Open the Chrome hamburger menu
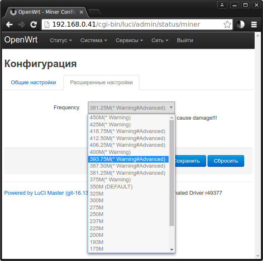 254,25
